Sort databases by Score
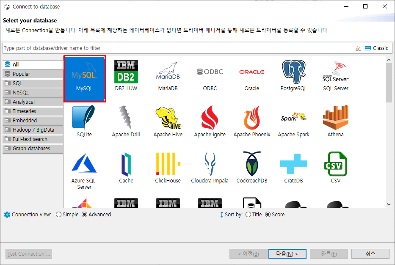 [275, 215]
